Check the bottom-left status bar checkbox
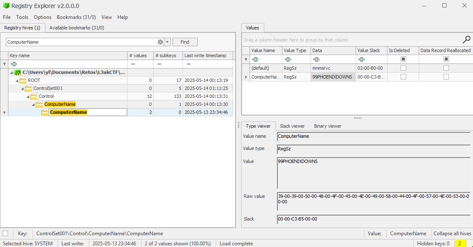The width and height of the screenshot is (473, 247). tap(5, 234)
